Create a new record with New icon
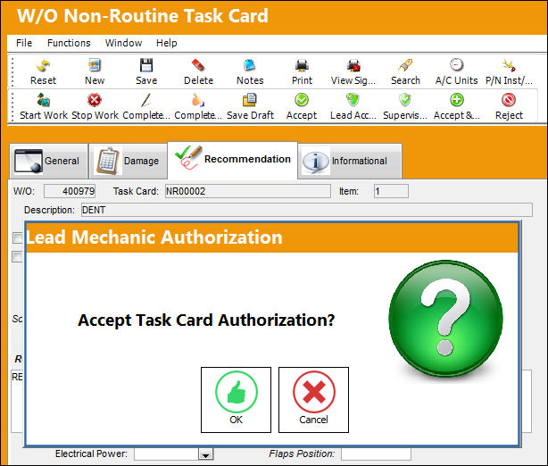 pos(95,65)
